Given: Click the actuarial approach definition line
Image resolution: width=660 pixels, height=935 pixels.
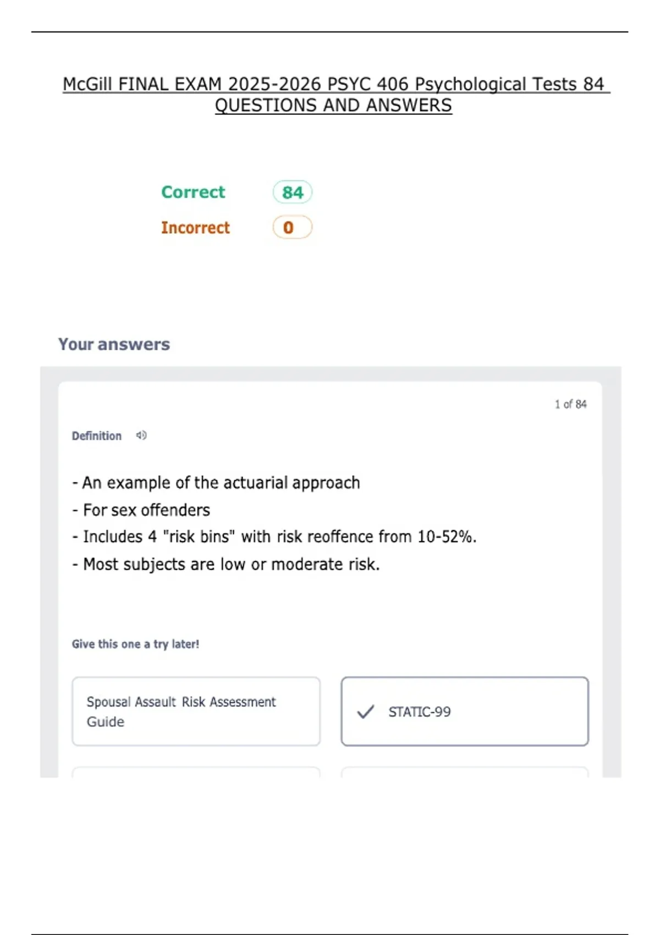Looking at the screenshot, I should coord(216,483).
